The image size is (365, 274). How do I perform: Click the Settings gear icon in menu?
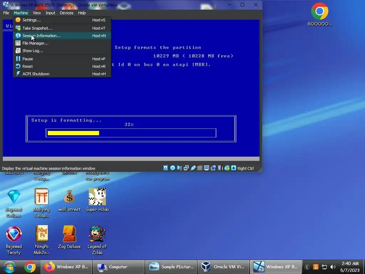18,20
